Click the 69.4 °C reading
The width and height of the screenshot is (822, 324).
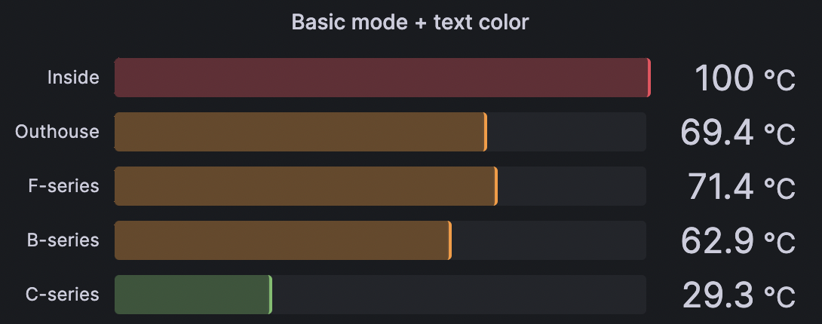click(x=737, y=133)
